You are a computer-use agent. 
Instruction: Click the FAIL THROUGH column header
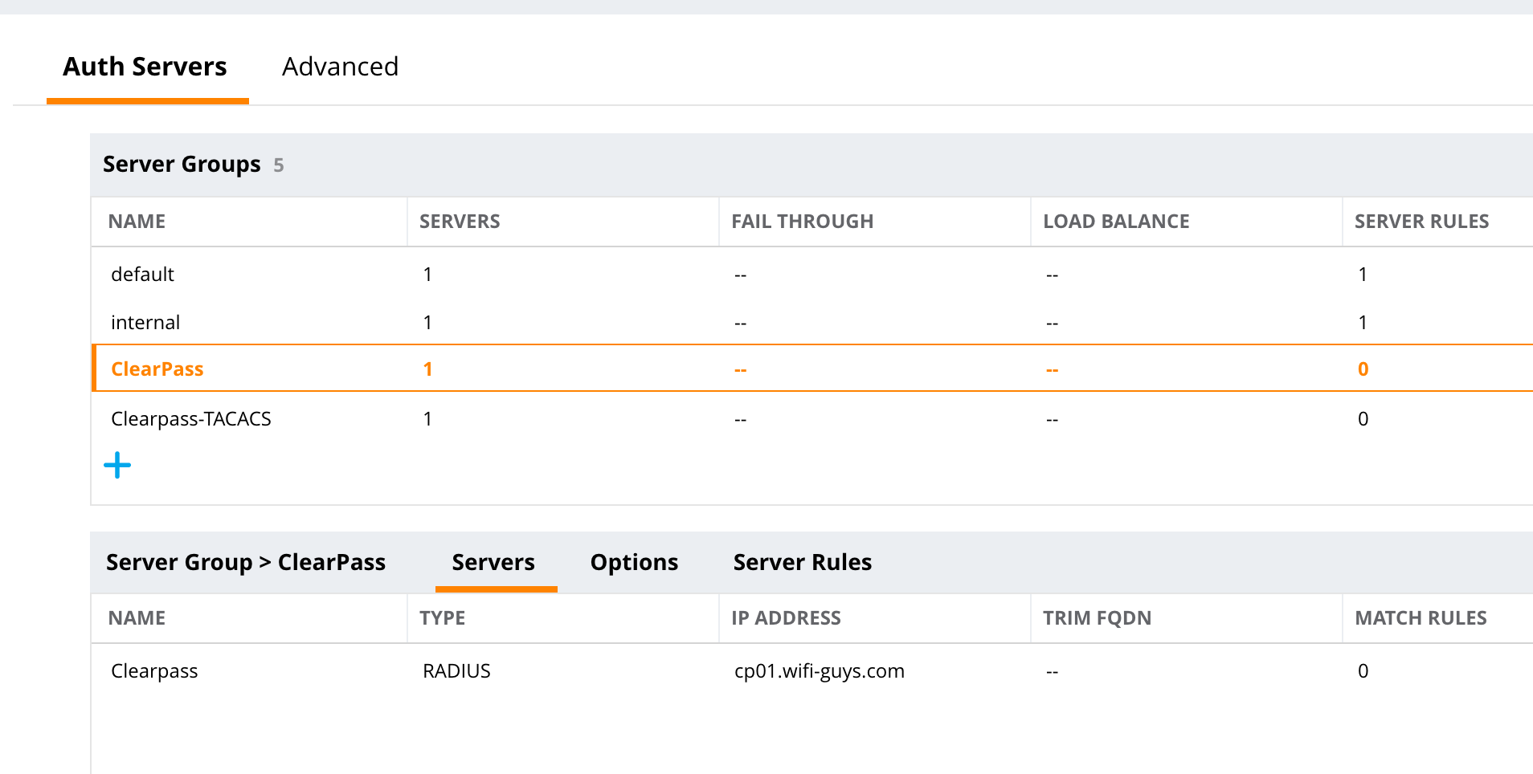coord(802,221)
